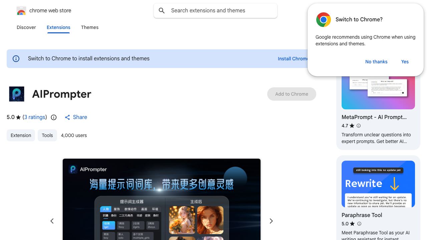This screenshot has width=427, height=240.
Task: Click the 4,000 users text
Action: click(74, 135)
